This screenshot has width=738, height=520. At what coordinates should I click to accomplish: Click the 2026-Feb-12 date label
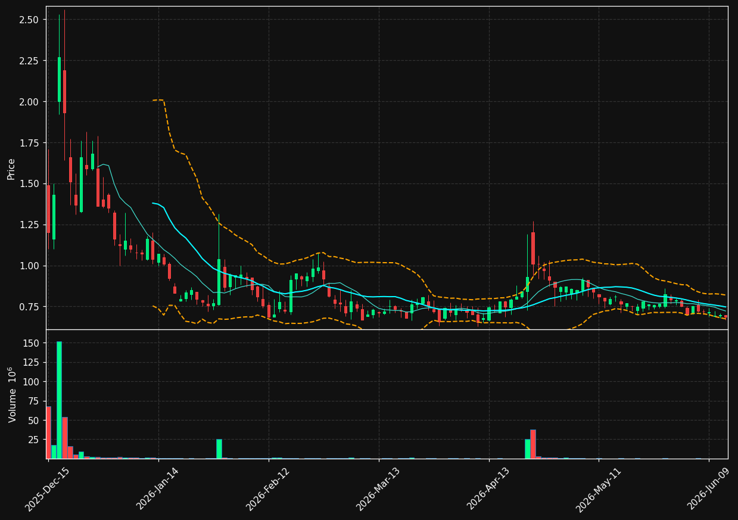(267, 489)
